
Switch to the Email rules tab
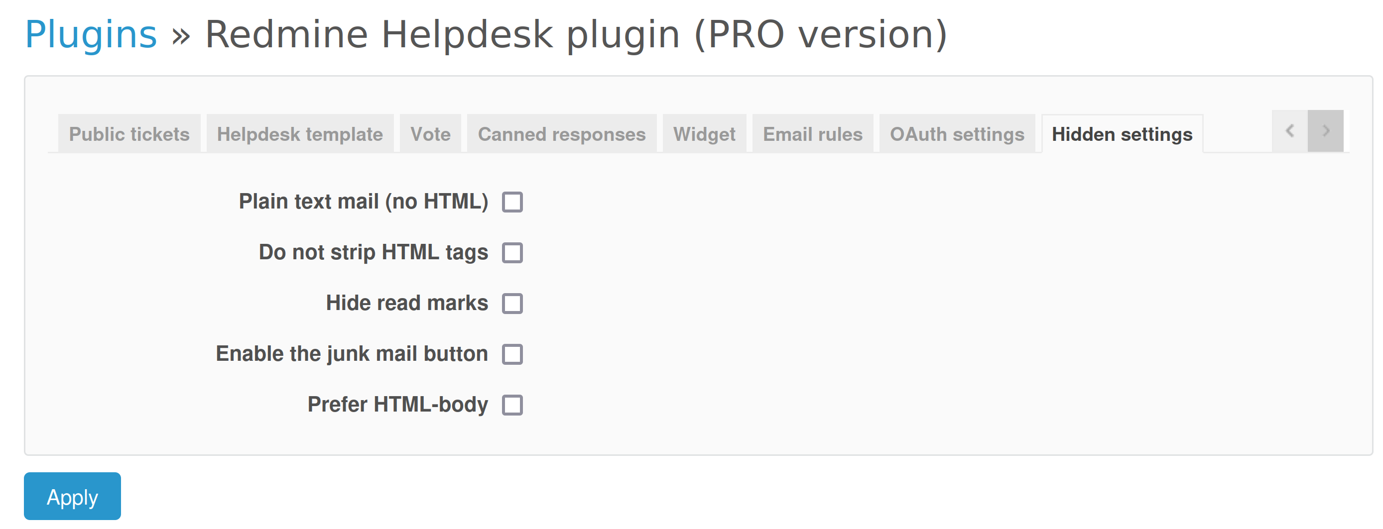coord(812,134)
